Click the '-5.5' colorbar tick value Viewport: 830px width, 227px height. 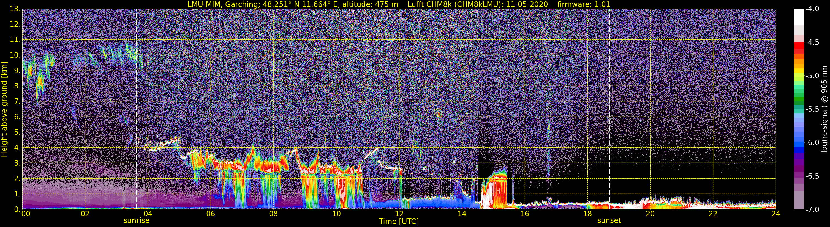813,109
